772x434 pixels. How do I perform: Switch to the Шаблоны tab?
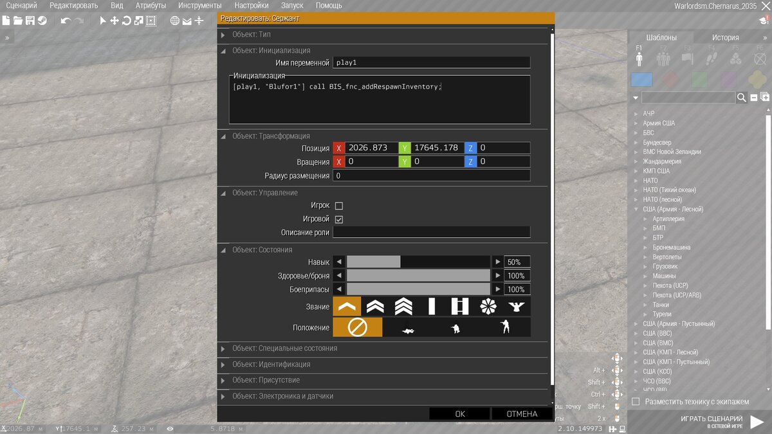(661, 37)
